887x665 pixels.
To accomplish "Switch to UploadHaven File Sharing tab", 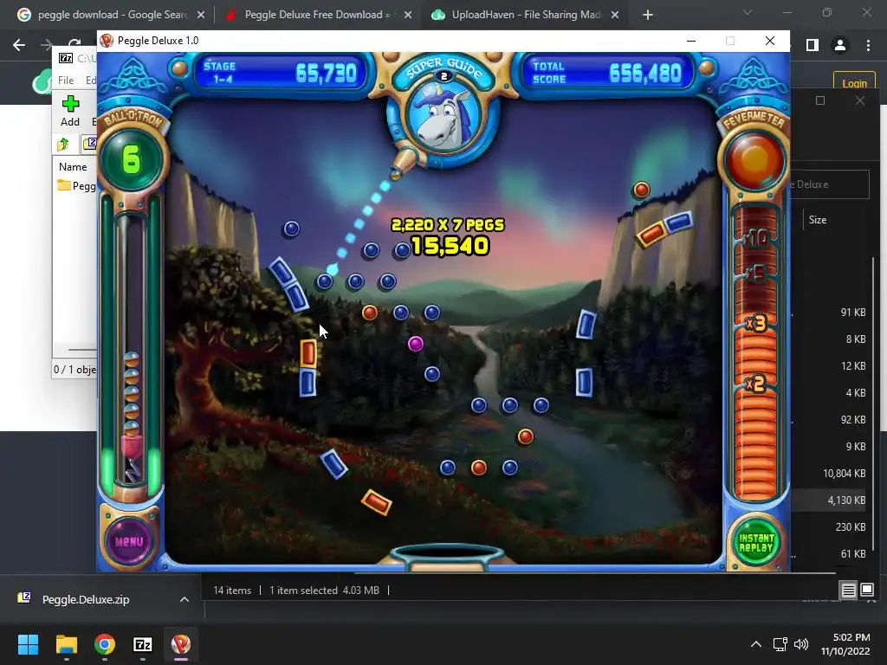I will [526, 15].
